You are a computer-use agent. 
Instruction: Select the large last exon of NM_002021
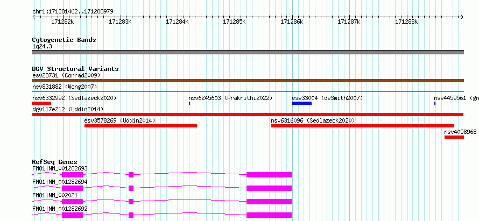[269, 202]
